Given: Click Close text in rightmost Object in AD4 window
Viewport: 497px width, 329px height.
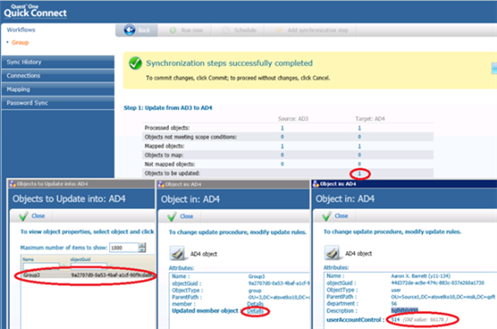Looking at the screenshot, I should click(x=341, y=216).
